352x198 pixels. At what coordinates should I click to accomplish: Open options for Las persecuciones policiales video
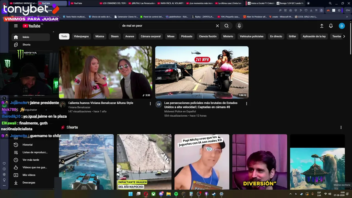point(246,103)
